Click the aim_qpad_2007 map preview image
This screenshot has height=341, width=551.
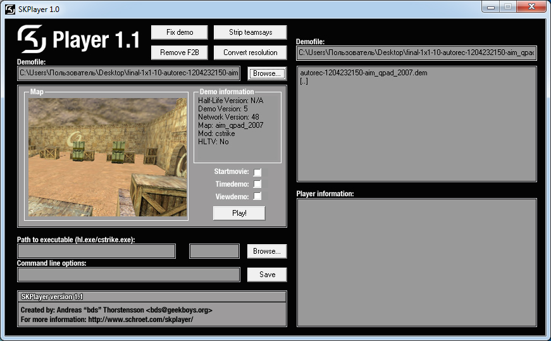click(108, 157)
